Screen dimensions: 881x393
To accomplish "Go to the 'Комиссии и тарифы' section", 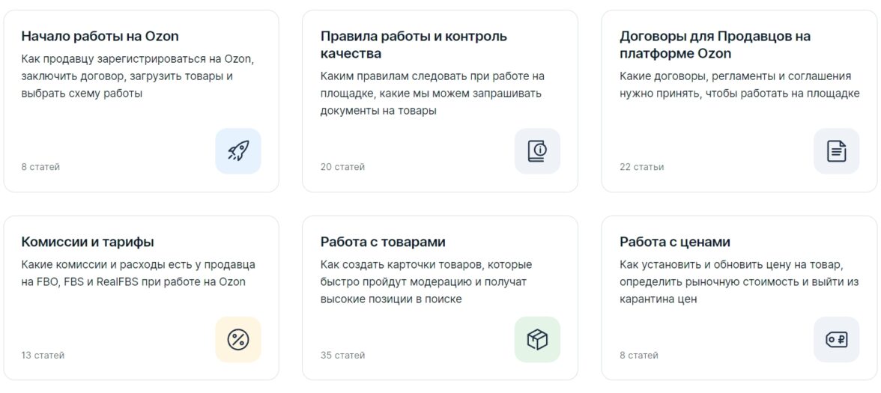I will [88, 242].
